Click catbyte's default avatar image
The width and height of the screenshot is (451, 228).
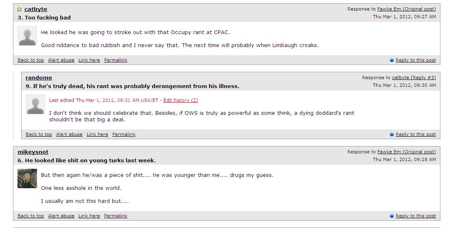27,36
